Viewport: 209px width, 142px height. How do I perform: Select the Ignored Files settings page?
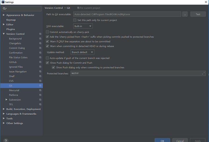16,67
